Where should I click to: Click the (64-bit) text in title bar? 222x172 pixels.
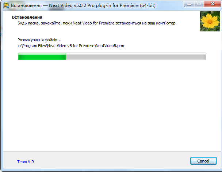(148, 5)
